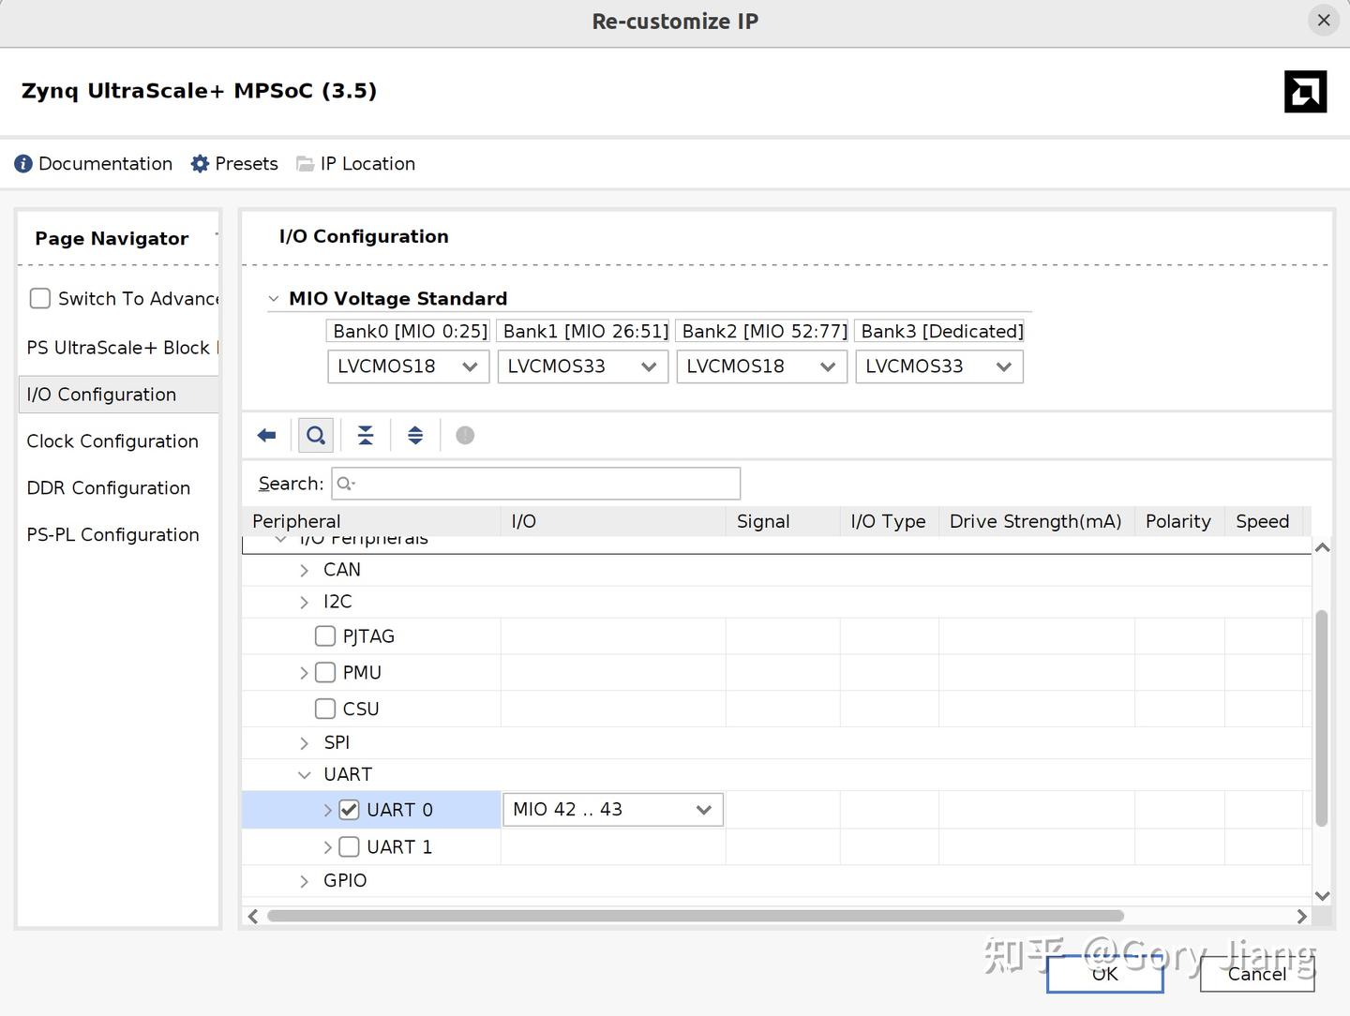Confirm changes with the OK button
This screenshot has height=1016, width=1350.
pyautogui.click(x=1104, y=974)
